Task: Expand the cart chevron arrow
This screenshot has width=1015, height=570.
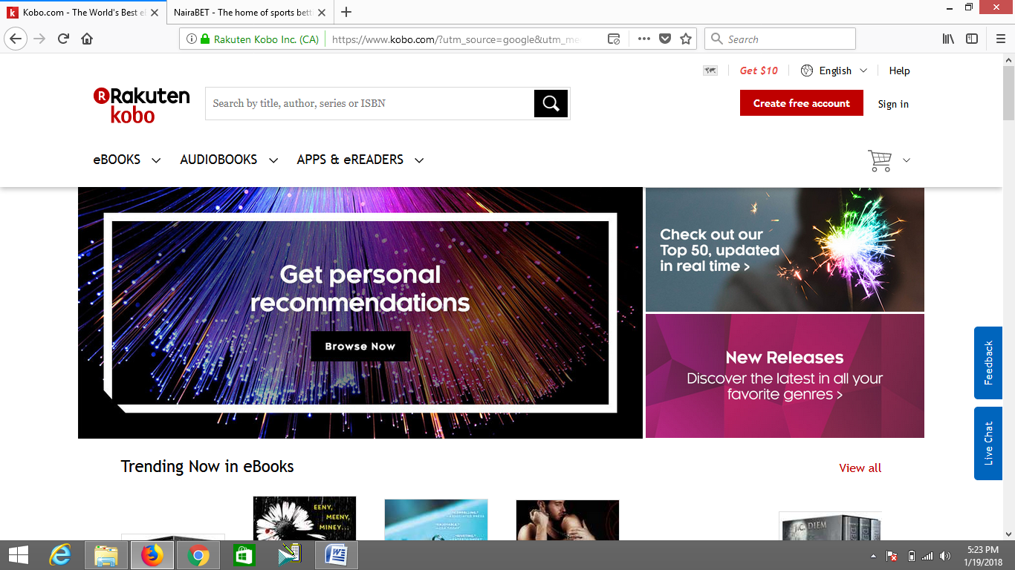Action: [x=907, y=160]
